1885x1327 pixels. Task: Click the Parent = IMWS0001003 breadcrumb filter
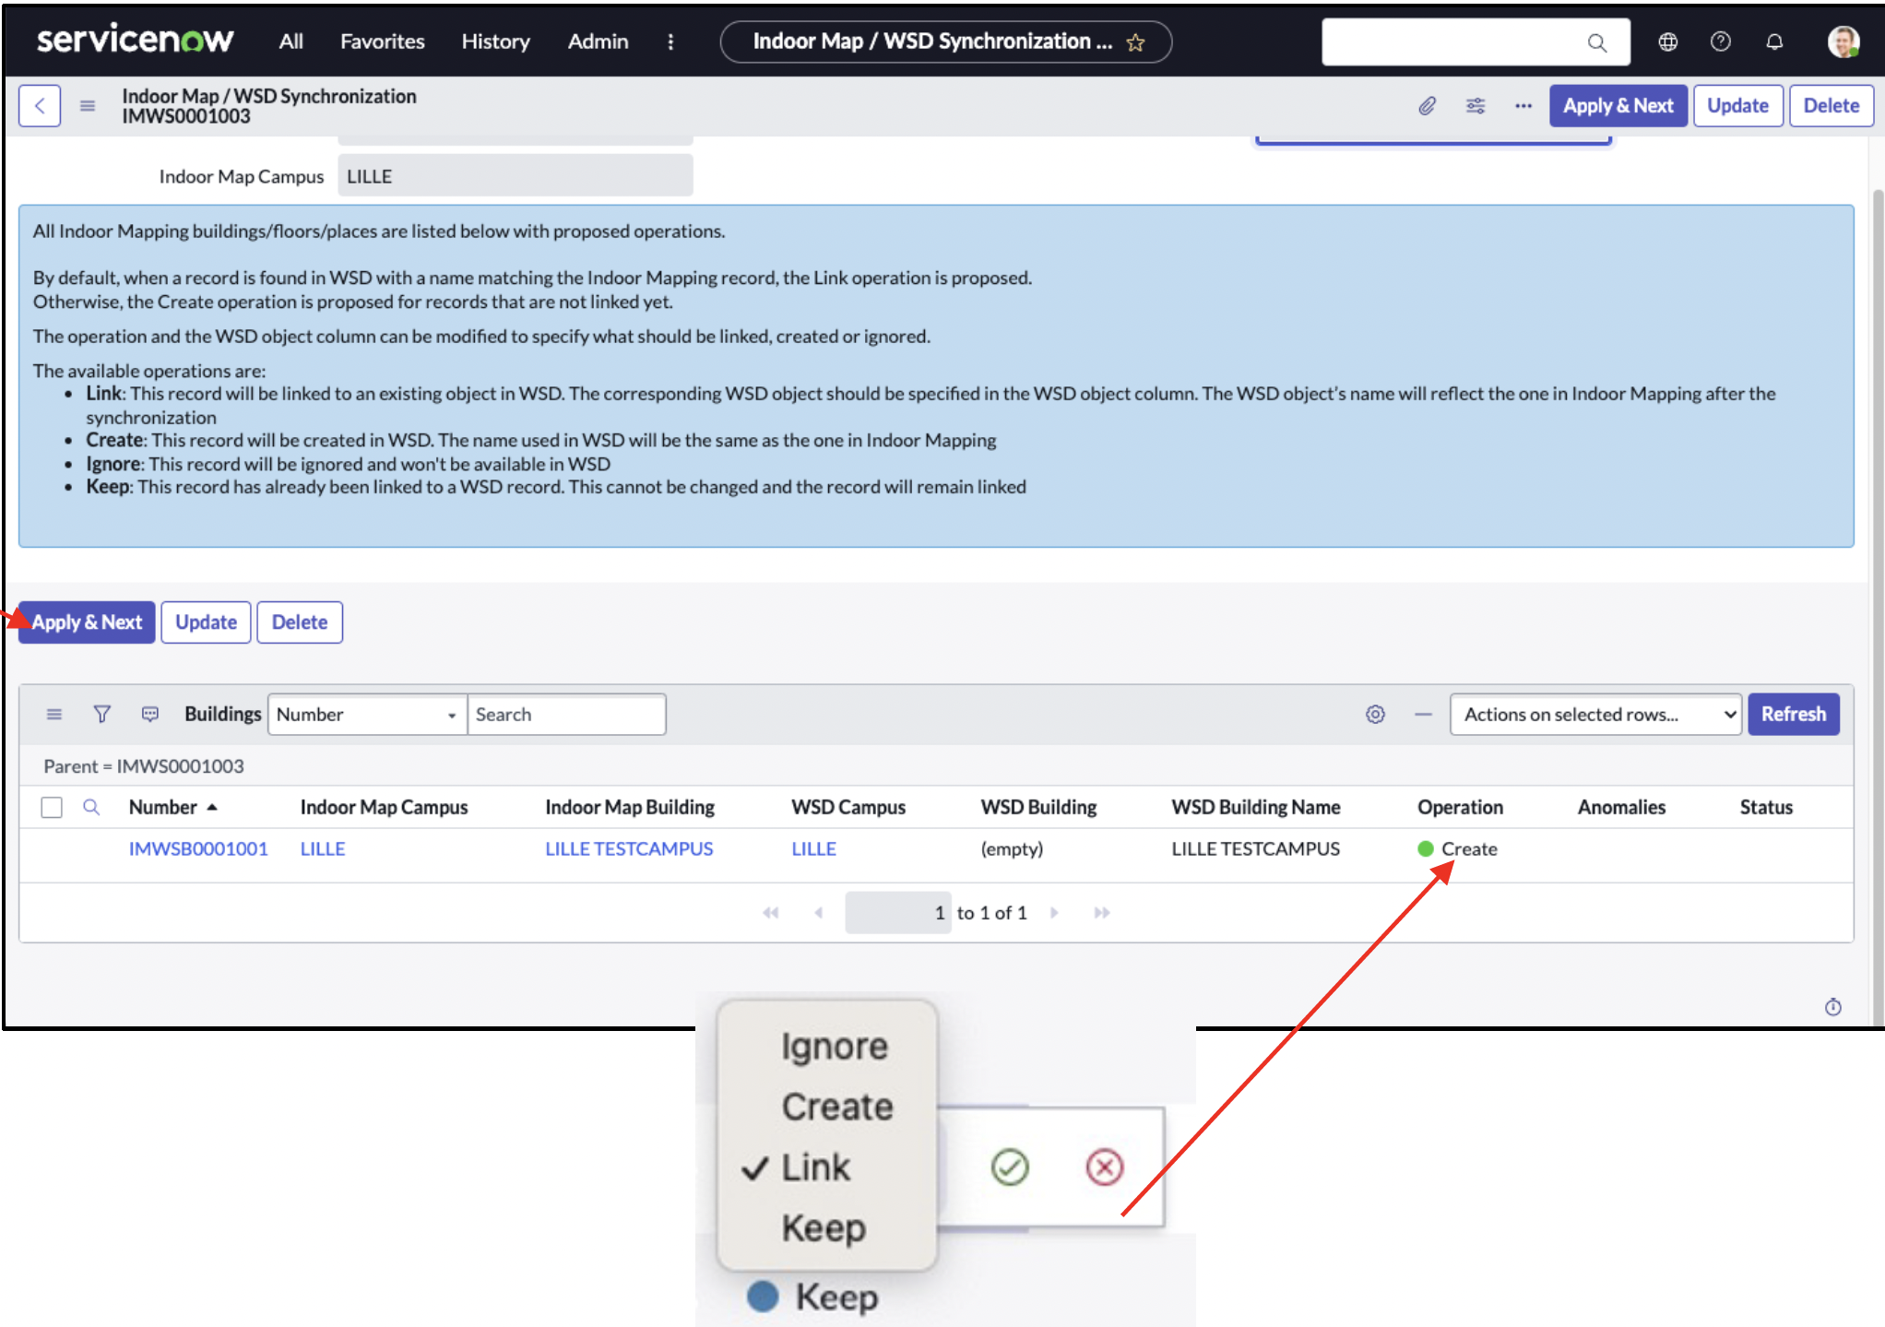point(144,766)
